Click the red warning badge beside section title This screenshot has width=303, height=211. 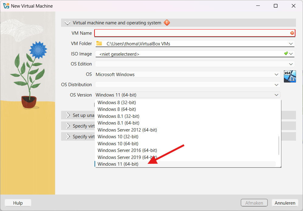[x=167, y=23]
